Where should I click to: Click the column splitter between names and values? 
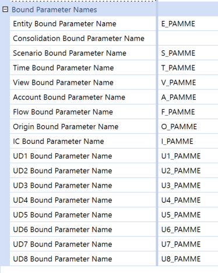157,136
